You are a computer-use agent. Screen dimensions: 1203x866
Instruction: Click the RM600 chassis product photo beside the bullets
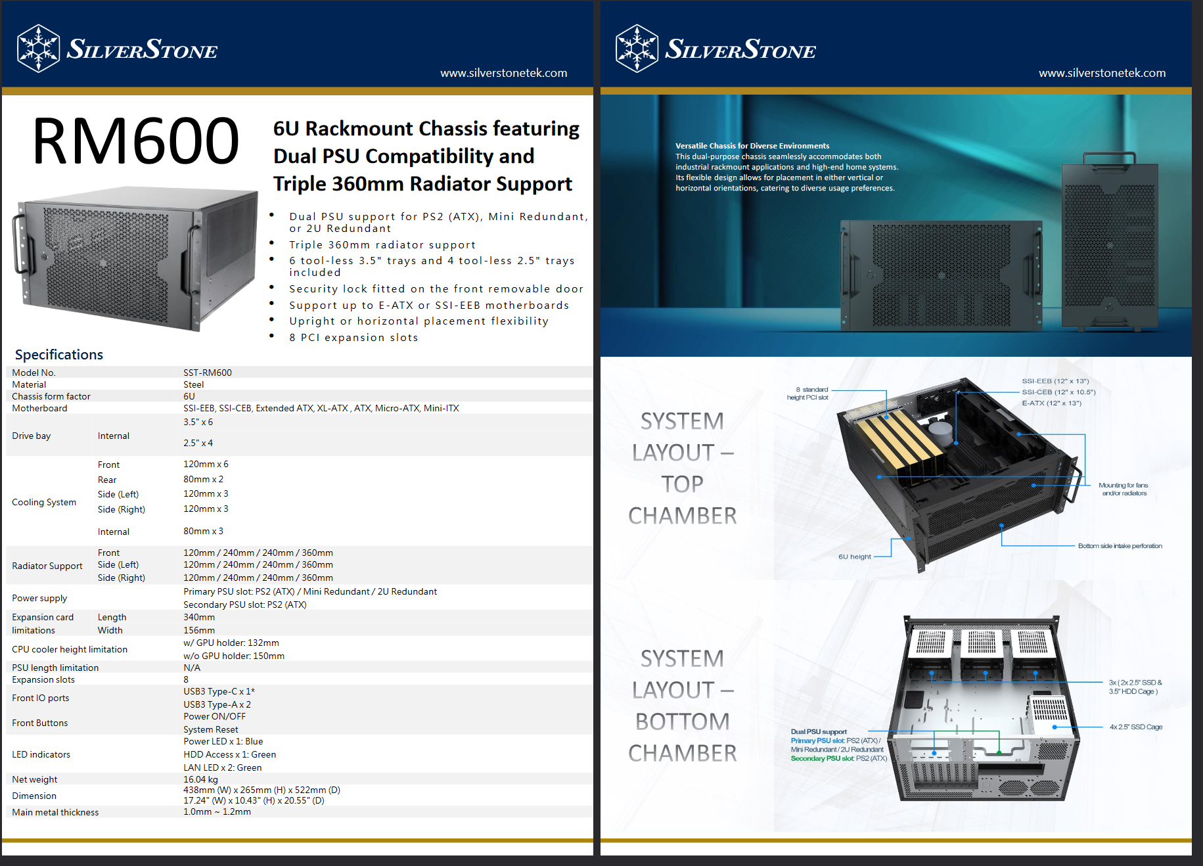(135, 258)
